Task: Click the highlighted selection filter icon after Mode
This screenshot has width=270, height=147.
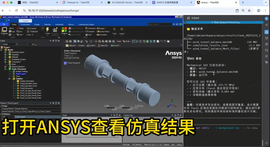Action: [x=133, y=41]
